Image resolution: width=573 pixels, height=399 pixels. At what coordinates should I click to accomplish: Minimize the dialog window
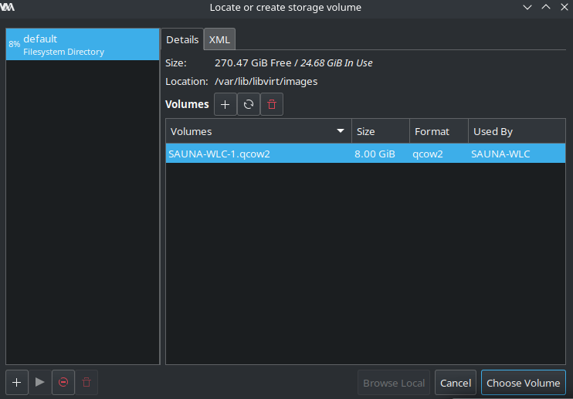527,7
